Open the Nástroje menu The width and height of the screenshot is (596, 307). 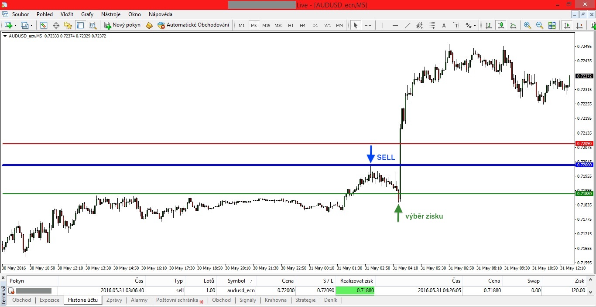pos(111,14)
